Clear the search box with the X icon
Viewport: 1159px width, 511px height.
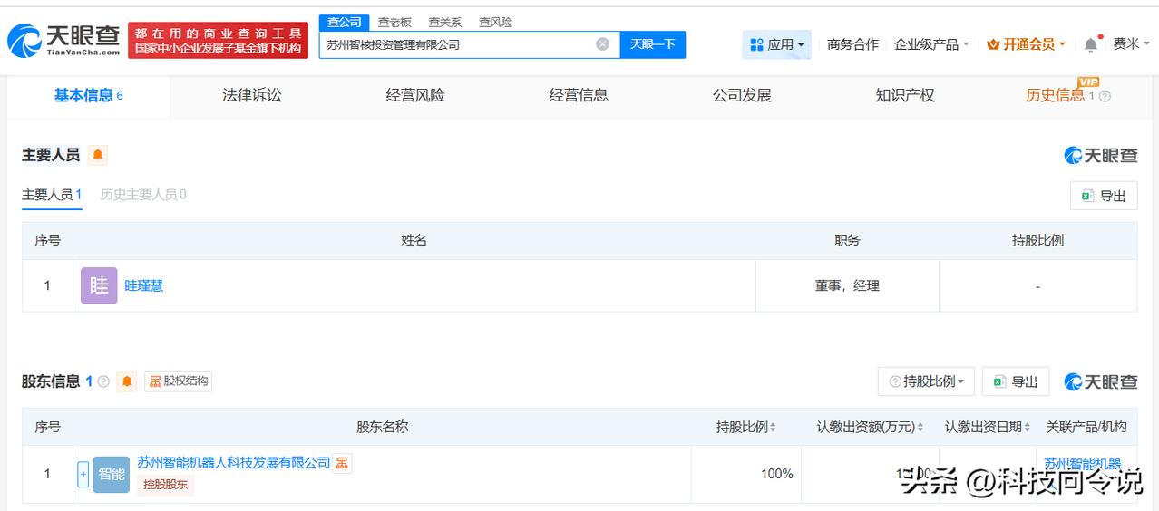coord(602,44)
